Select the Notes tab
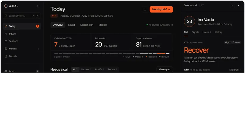This screenshot has height=120, width=245. click(207, 32)
